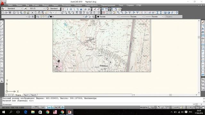Viewport: 205px width, 115px height.
Task: Select the Line draw tool
Action: (2, 22)
